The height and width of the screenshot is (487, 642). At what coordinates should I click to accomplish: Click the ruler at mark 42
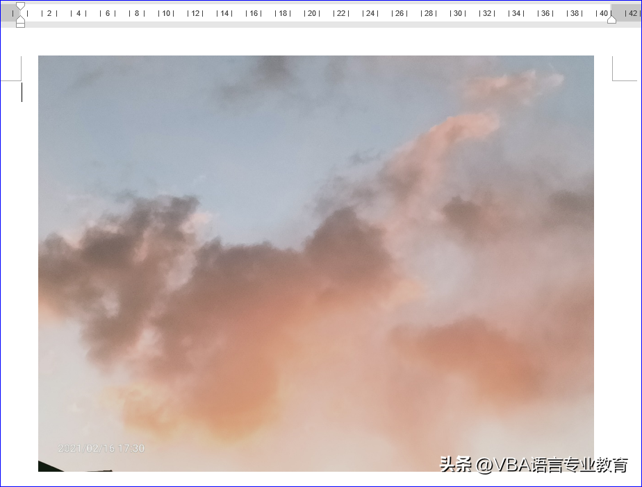click(633, 13)
